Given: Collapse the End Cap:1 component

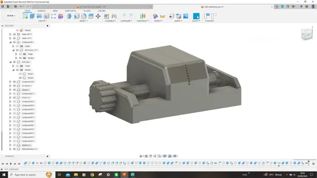Looking at the screenshot, I should click(x=10, y=62).
